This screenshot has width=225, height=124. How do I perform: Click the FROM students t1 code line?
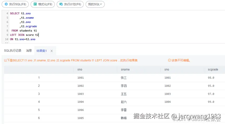coord(24,31)
